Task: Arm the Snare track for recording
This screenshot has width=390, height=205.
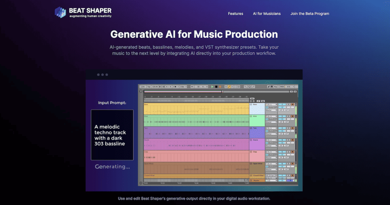Action: [292, 140]
